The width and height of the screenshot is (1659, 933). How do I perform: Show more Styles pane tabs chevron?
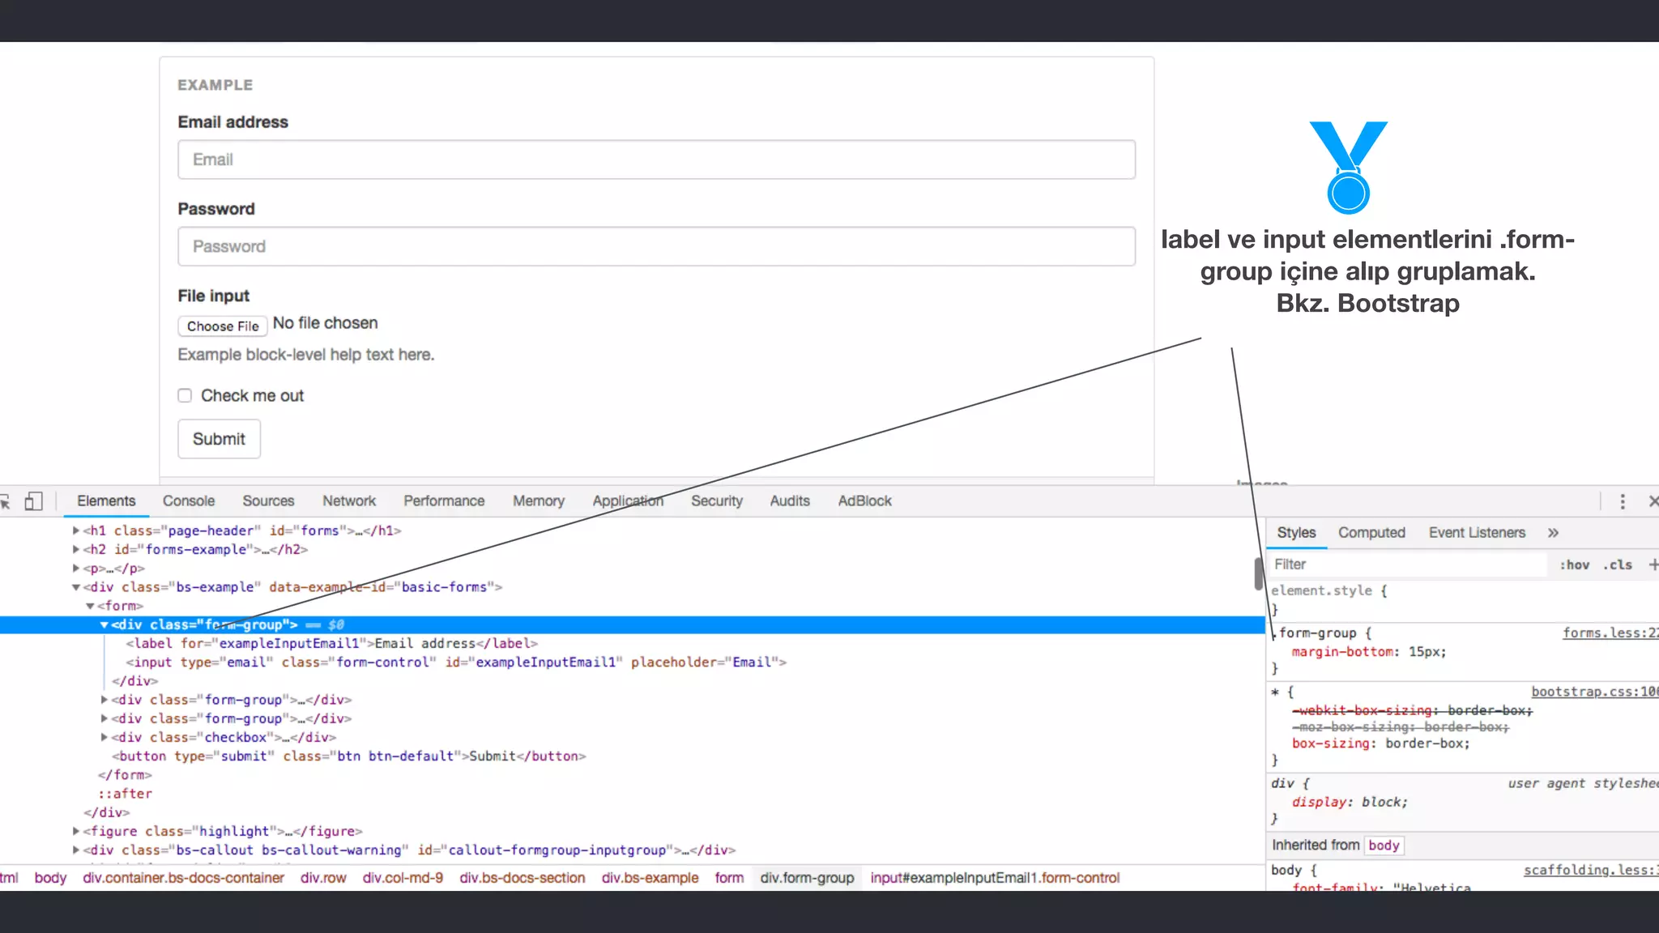tap(1553, 533)
